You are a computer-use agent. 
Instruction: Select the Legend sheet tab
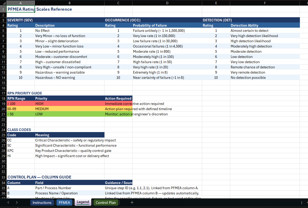pyautogui.click(x=83, y=202)
